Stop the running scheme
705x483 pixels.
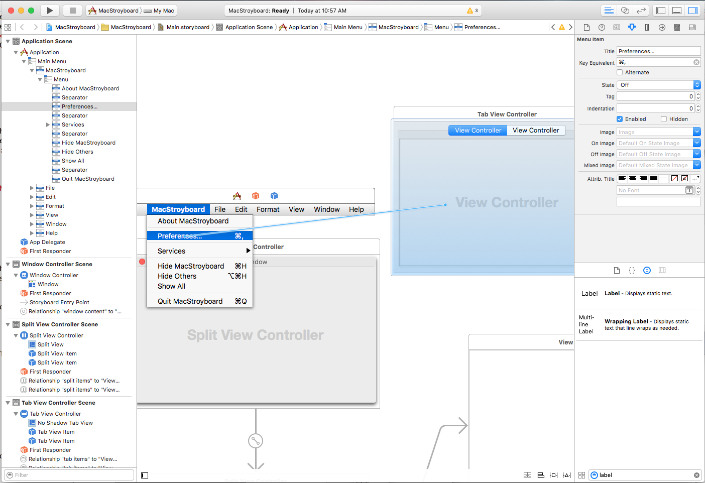pyautogui.click(x=72, y=11)
